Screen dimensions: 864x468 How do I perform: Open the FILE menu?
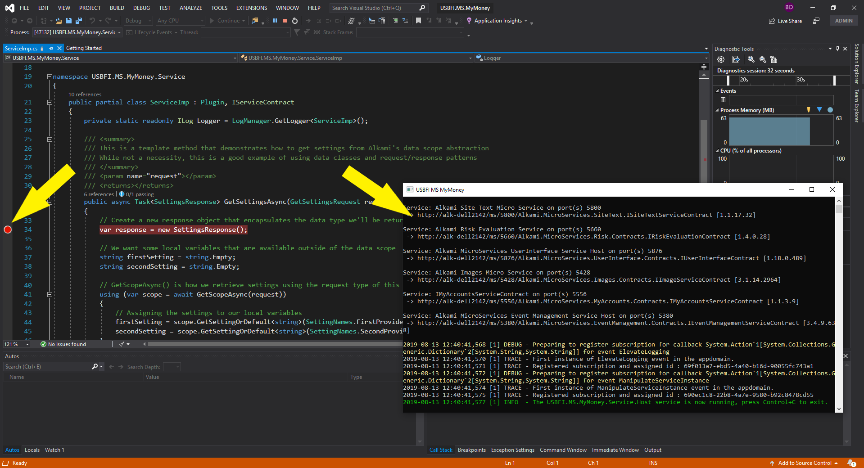pyautogui.click(x=25, y=8)
